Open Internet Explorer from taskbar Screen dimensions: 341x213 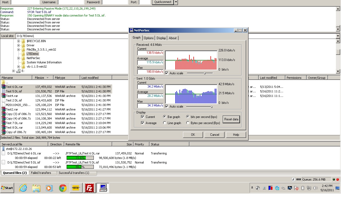pos(23,188)
